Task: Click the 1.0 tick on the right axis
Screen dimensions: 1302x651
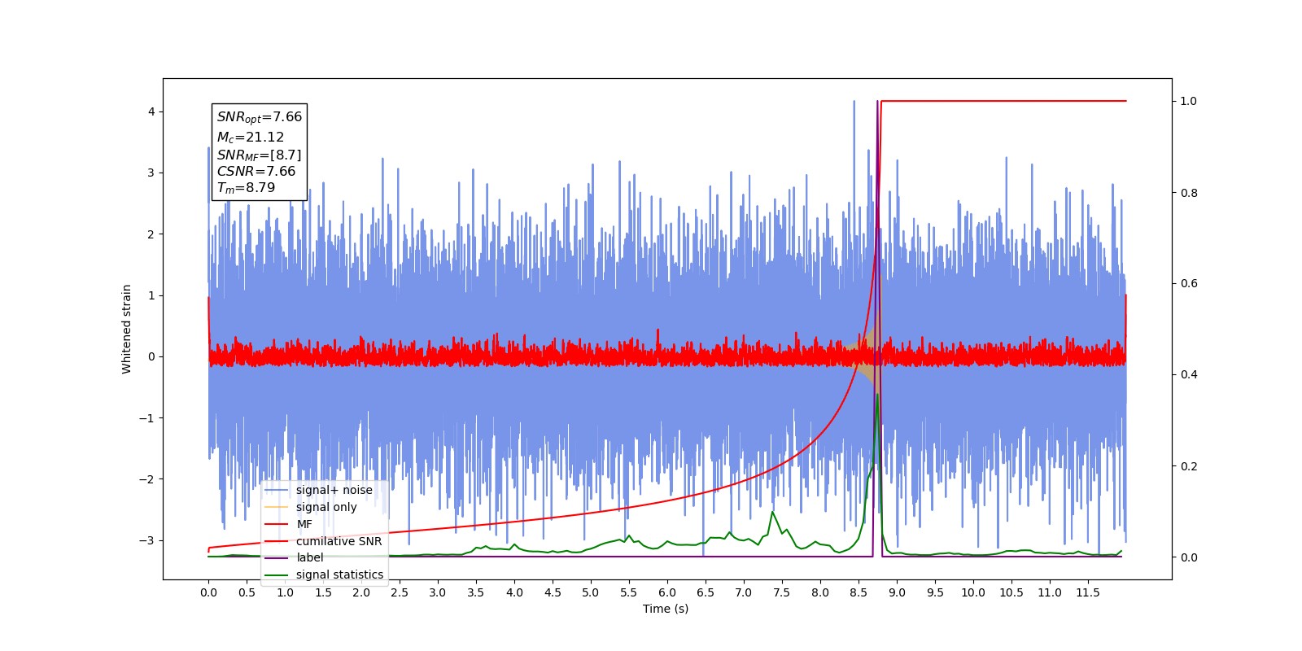Action: point(1189,101)
